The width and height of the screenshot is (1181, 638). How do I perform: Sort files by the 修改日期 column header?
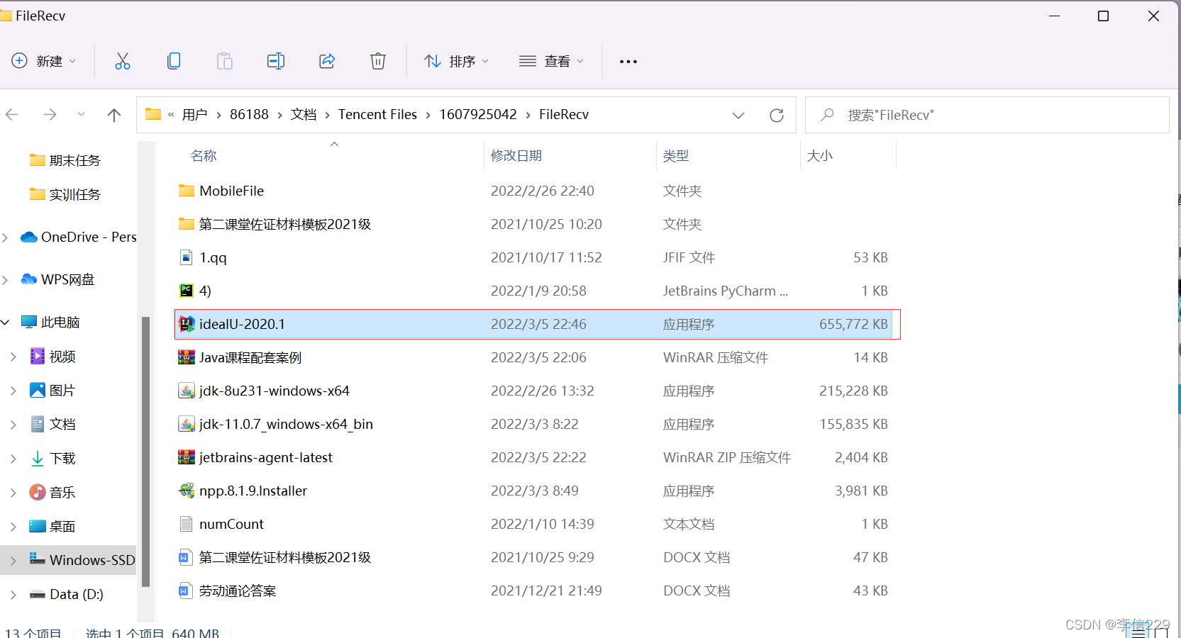tap(517, 155)
